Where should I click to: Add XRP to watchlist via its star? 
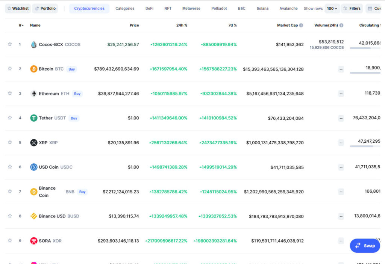tap(10, 142)
